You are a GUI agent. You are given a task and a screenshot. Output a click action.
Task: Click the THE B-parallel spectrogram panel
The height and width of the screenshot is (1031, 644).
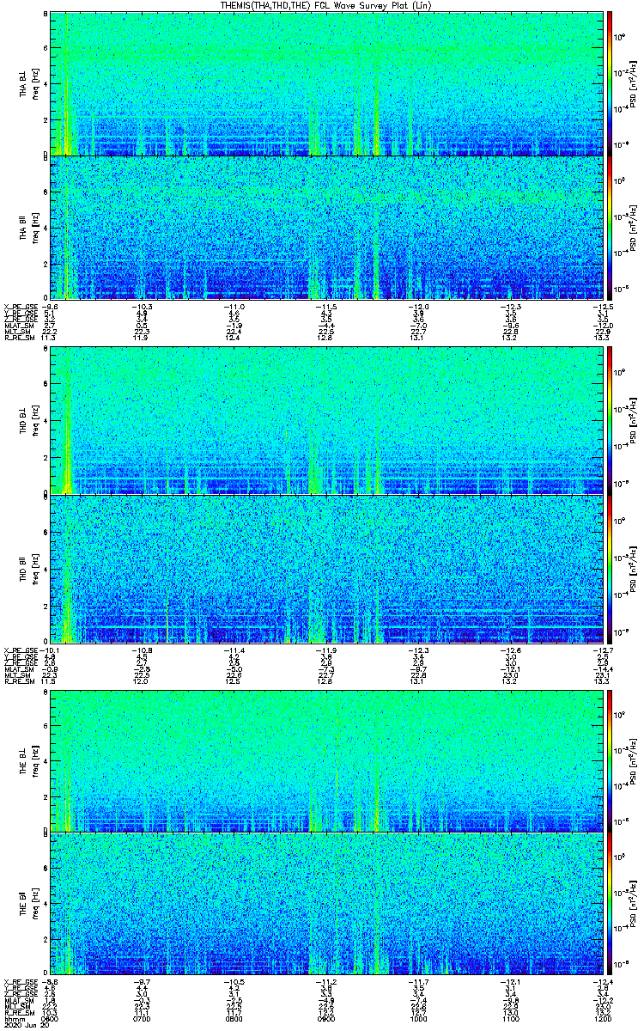tap(327, 904)
